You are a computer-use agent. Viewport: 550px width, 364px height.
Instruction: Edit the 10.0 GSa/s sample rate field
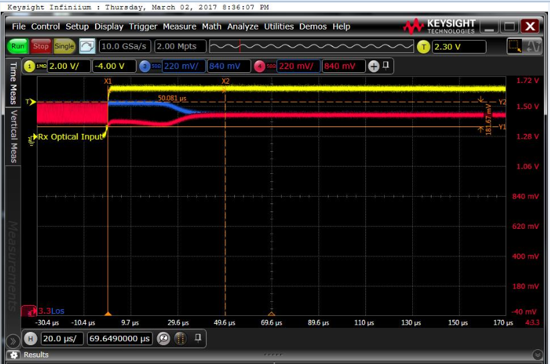[x=125, y=46]
